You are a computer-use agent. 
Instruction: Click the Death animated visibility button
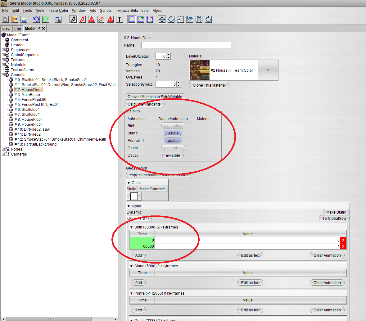[x=173, y=148]
